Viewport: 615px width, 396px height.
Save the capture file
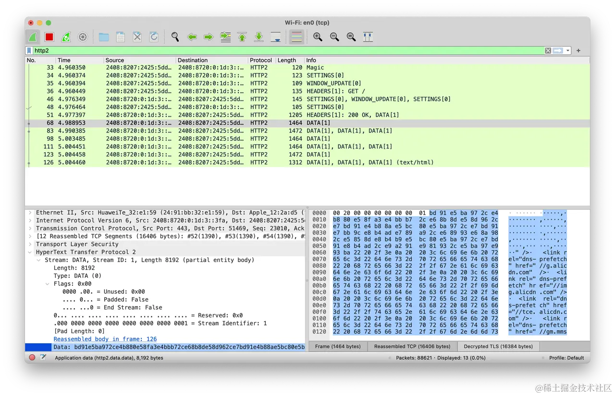[x=121, y=37]
